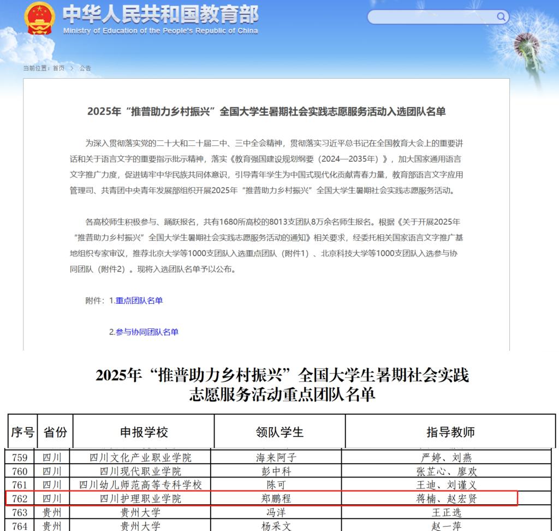
Task: Focus the site search input field
Action: (x=431, y=17)
